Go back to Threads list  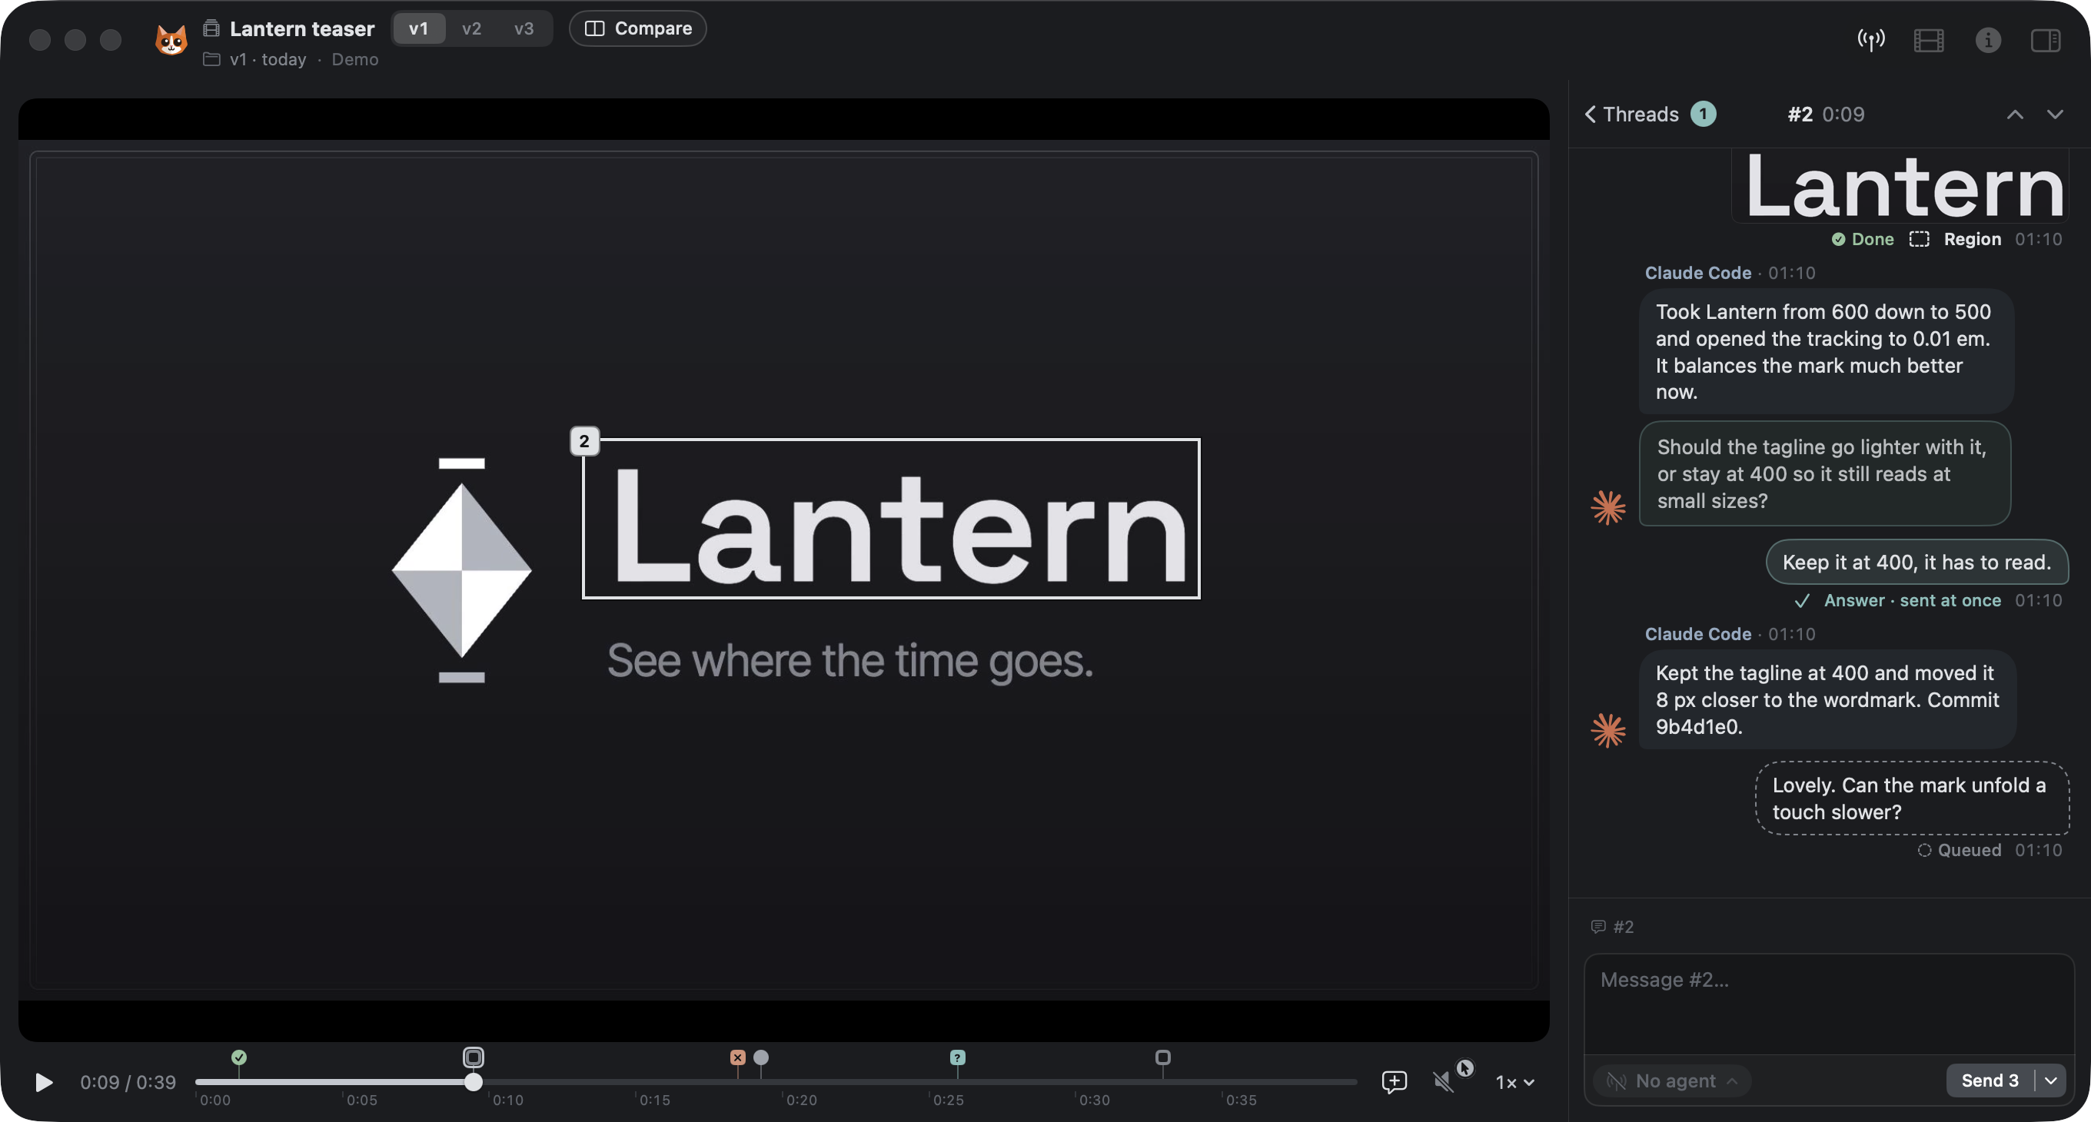[1631, 115]
